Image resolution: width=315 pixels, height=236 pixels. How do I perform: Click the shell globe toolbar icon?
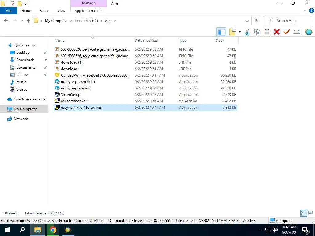pyautogui.click(x=309, y=32)
